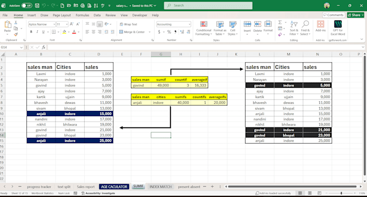367x197 pixels.
Task: Click Workbook Statistics in status bar
Action: 42,193
